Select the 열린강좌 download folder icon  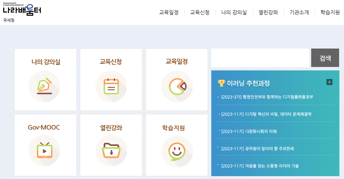pos(111,151)
